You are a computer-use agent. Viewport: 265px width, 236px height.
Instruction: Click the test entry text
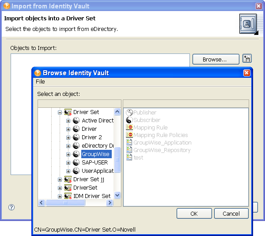pyautogui.click(x=138, y=158)
